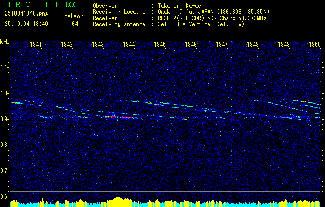This screenshot has height=207, width=325.
Task: Click the meteor count label
Action: pos(73,16)
